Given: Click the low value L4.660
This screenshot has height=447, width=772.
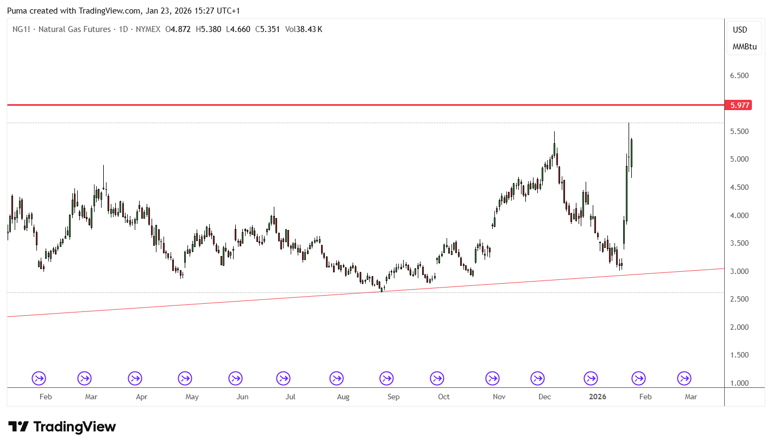Looking at the screenshot, I should click(238, 29).
